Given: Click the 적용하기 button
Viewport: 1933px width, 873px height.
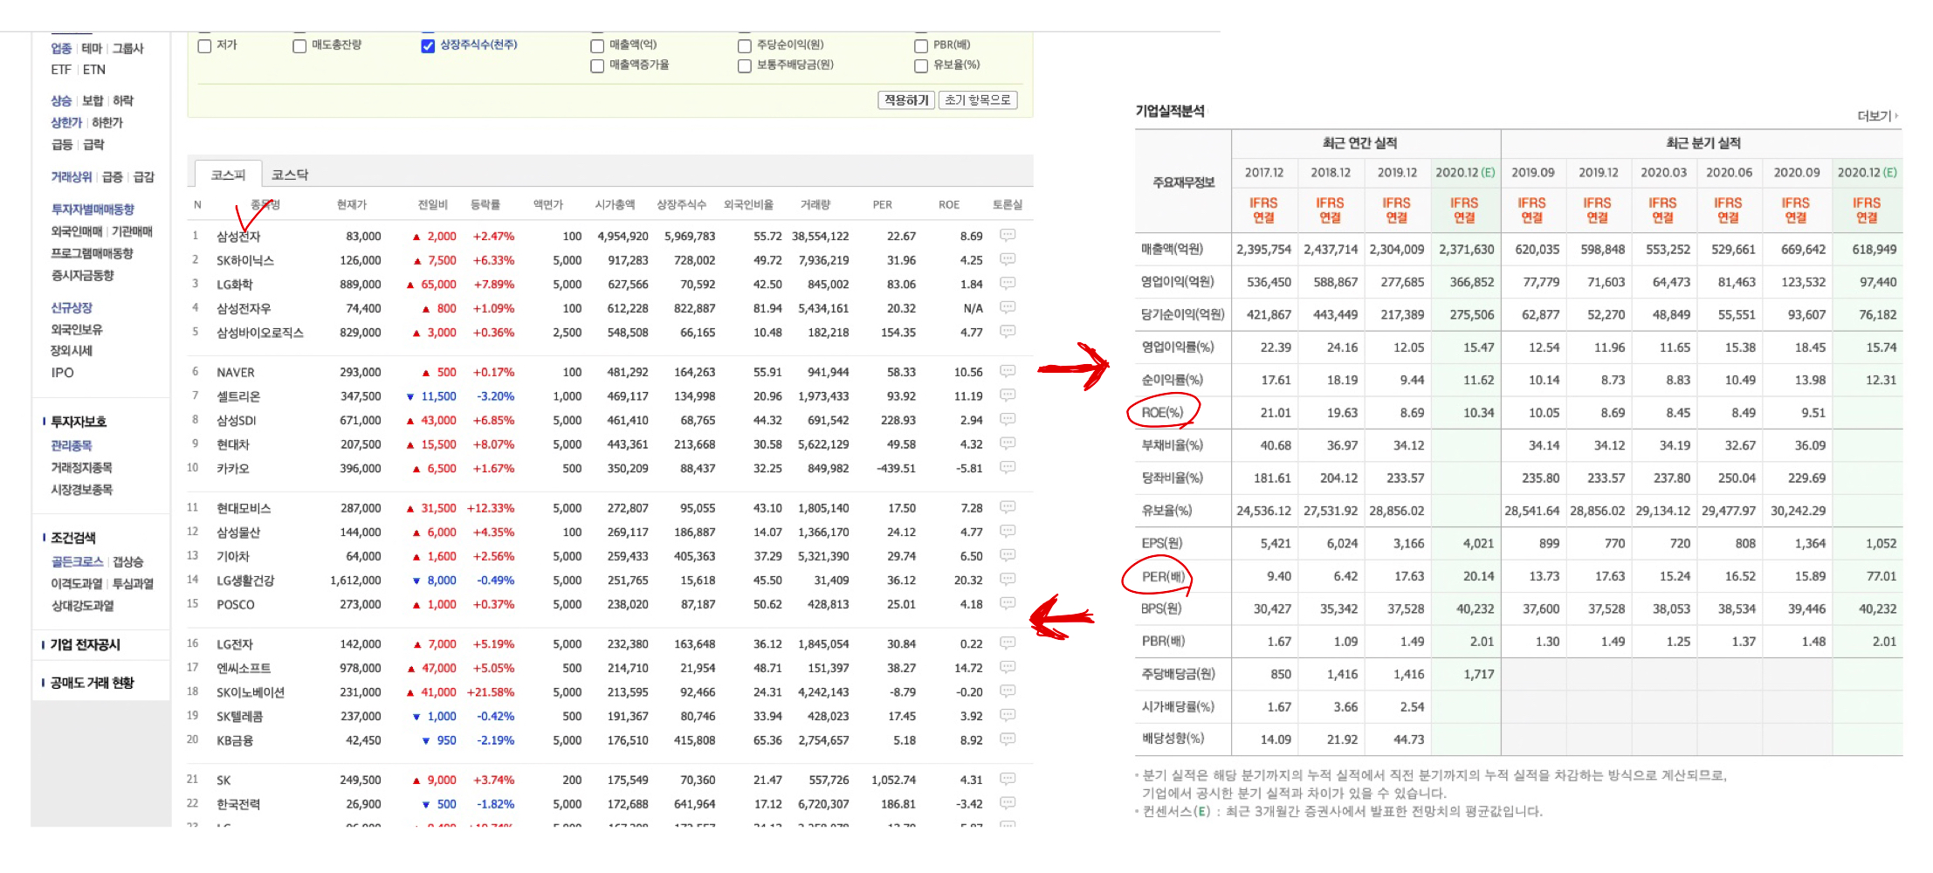Looking at the screenshot, I should [x=906, y=100].
